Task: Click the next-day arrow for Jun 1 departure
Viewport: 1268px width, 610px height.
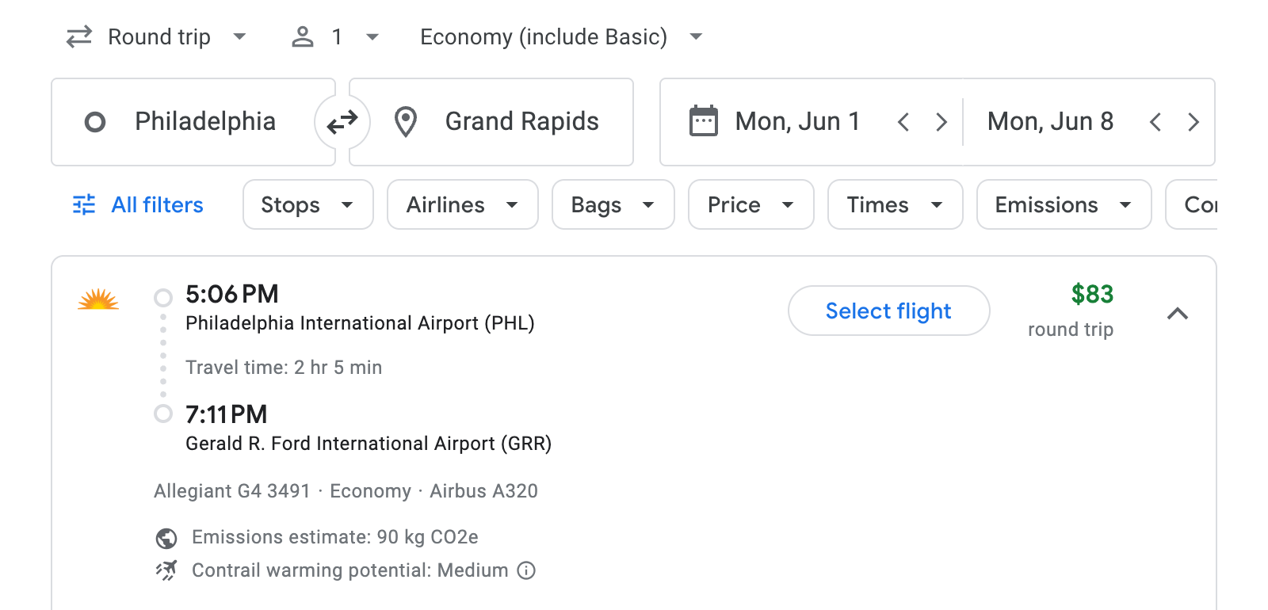Action: [941, 121]
